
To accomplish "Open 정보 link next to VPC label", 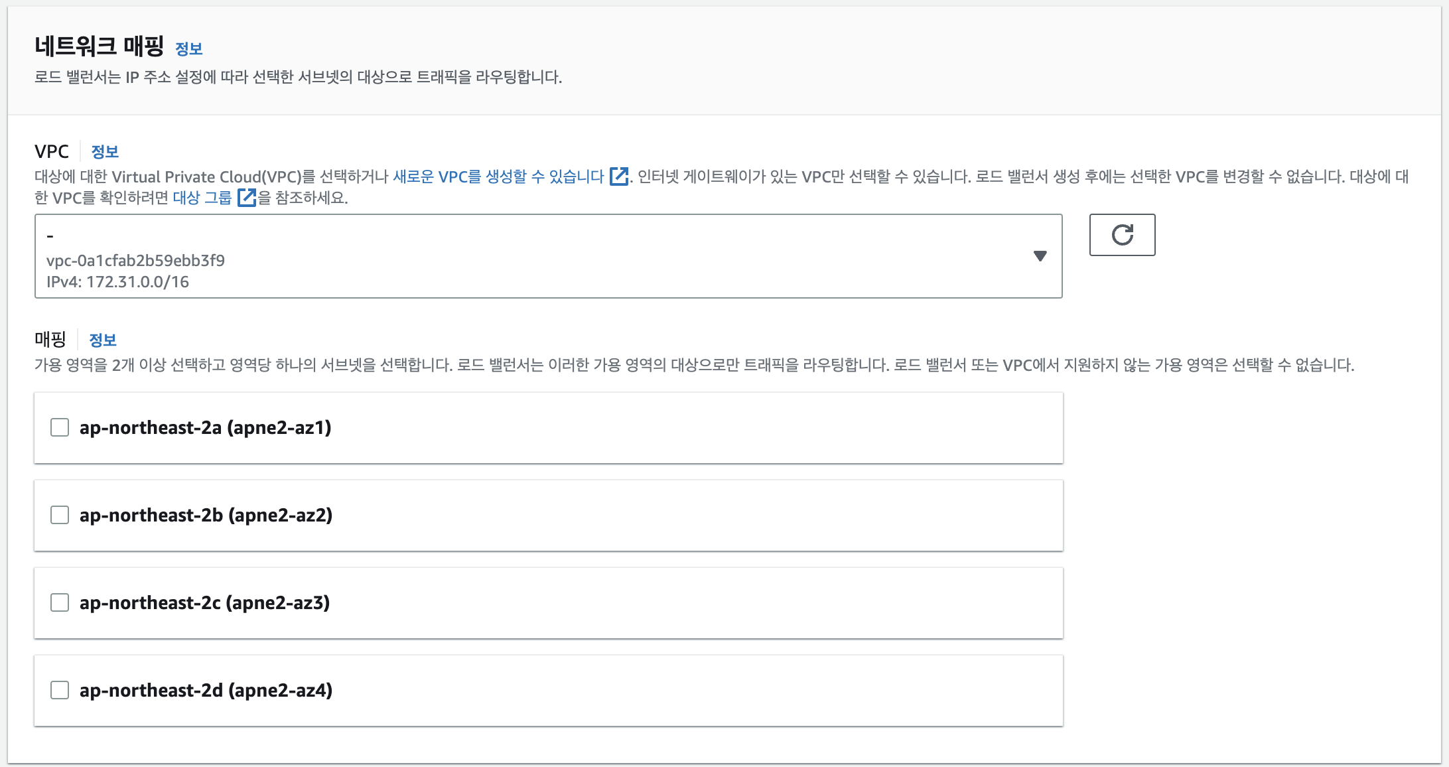I will [105, 152].
